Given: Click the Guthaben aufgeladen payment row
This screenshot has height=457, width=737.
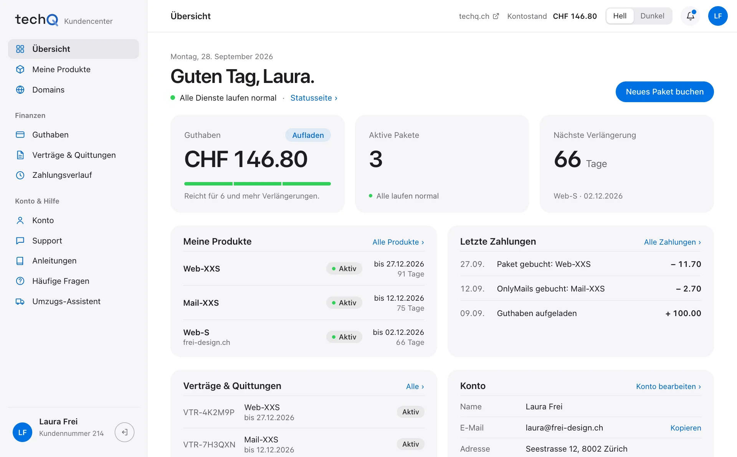Looking at the screenshot, I should [x=580, y=313].
